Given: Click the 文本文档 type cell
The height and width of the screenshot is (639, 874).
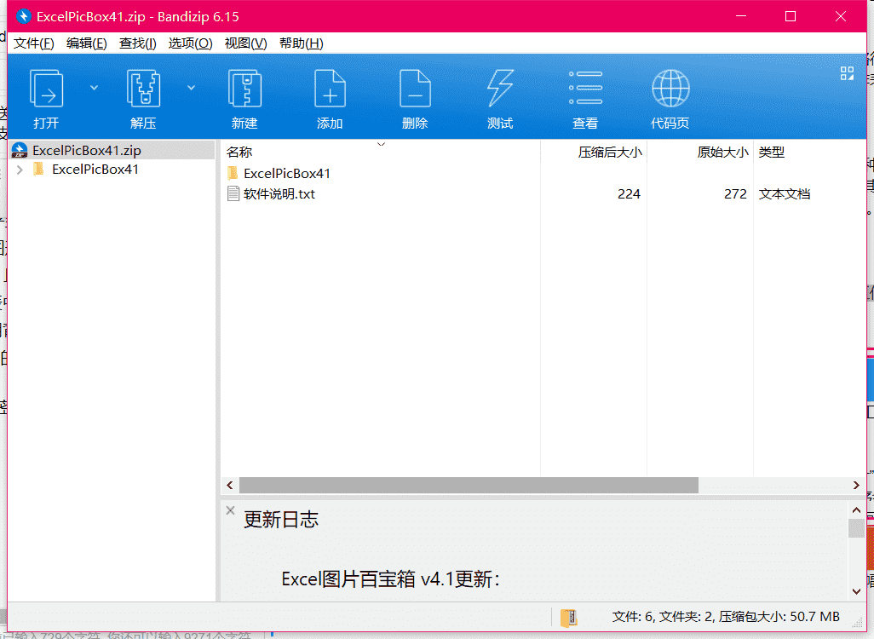Looking at the screenshot, I should click(x=785, y=194).
